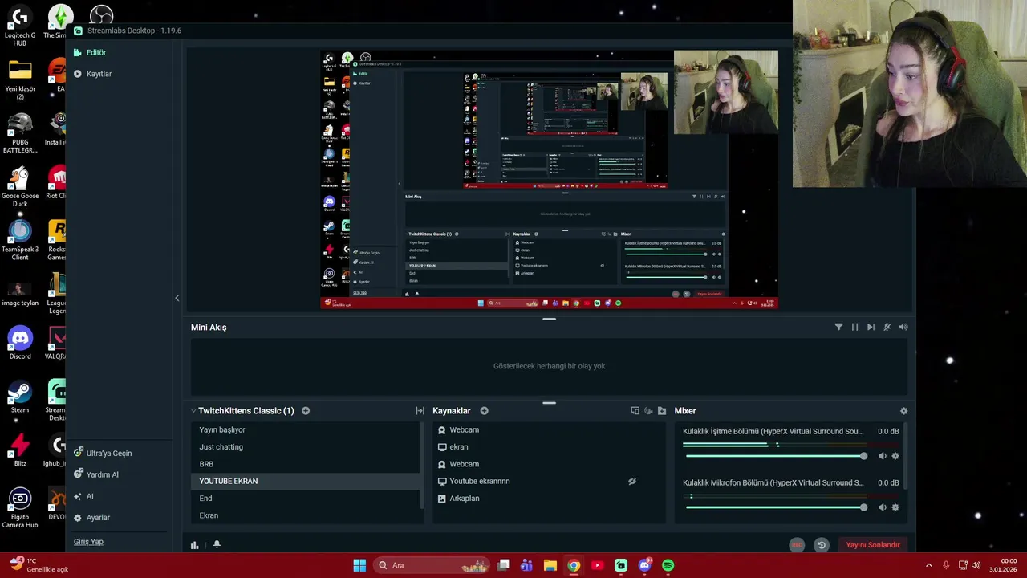Add a new source in Kaynaklar
1027x578 pixels.
(x=484, y=411)
